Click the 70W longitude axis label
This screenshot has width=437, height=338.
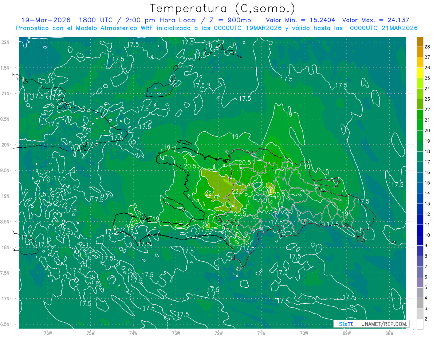point(304,333)
